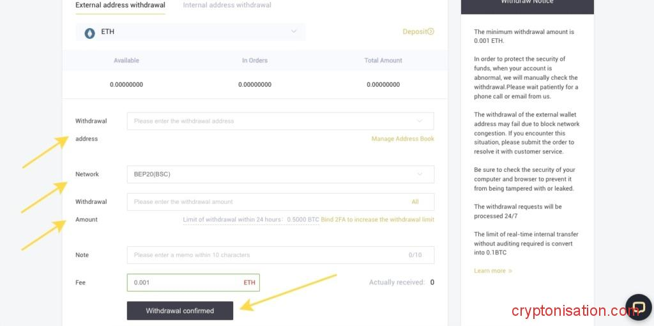Open the Deposit link
This screenshot has width=654, height=326.
tap(414, 31)
